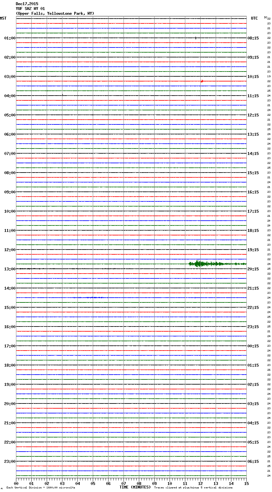
Task: Click the black spike on the 01:00 trace
Action: click(196, 38)
